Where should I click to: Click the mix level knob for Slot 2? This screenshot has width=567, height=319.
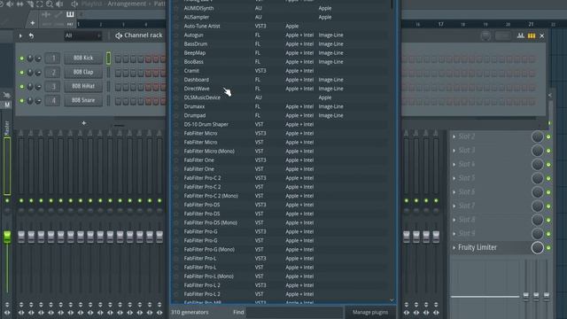538,136
